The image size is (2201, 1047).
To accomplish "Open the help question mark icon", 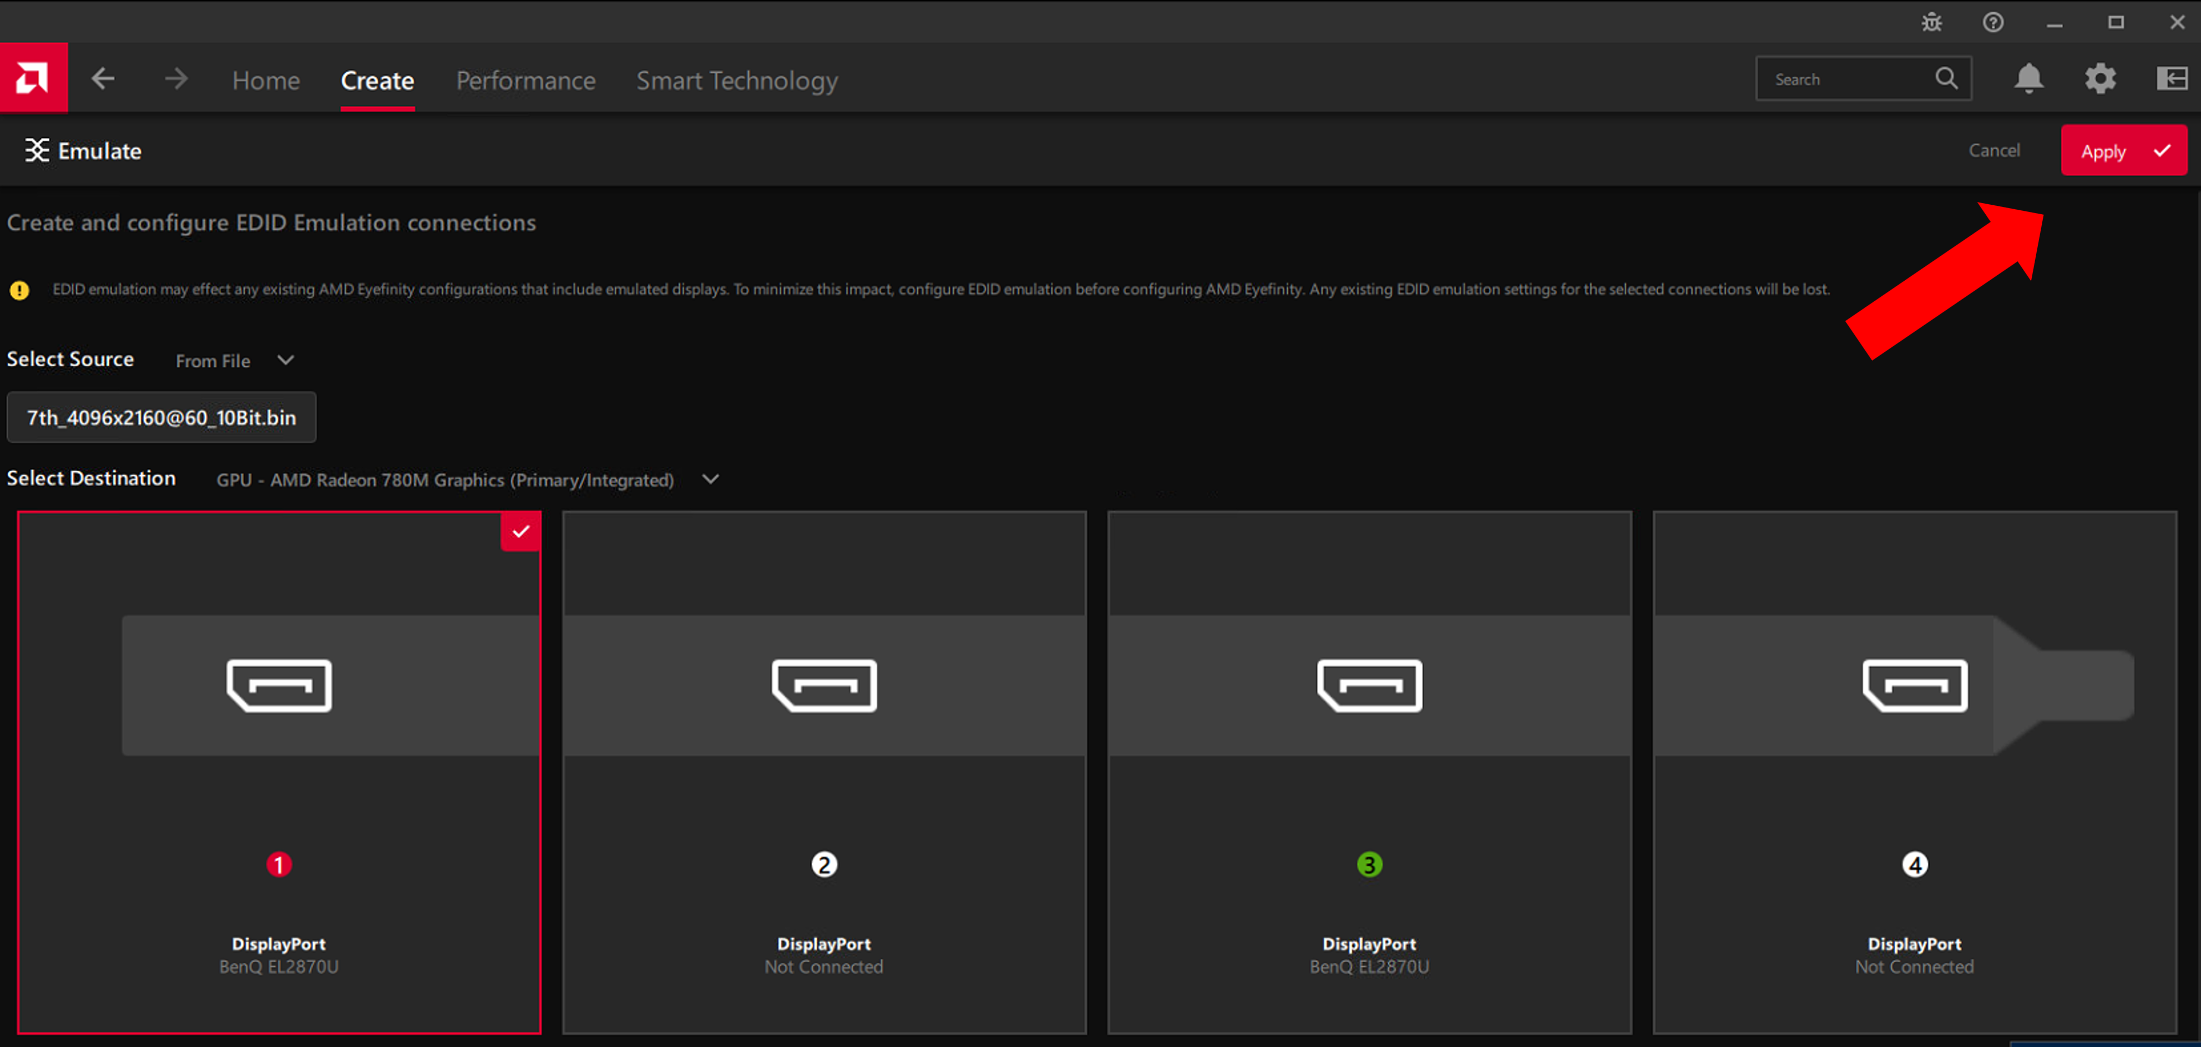I will (1993, 22).
